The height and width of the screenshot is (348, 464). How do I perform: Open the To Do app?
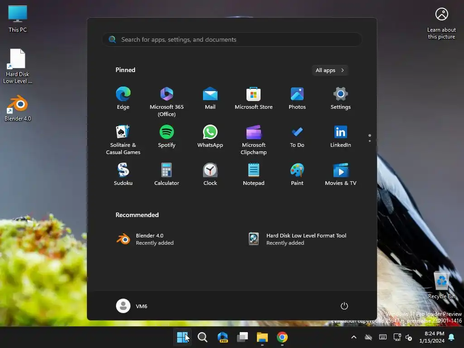point(297,136)
